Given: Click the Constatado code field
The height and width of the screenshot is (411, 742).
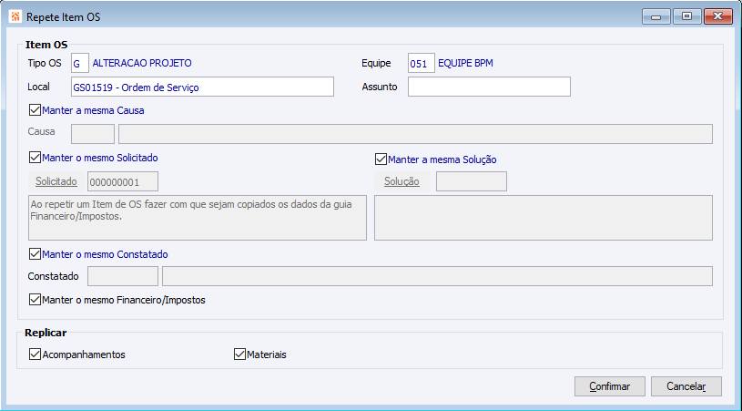Looking at the screenshot, I should coord(123,276).
